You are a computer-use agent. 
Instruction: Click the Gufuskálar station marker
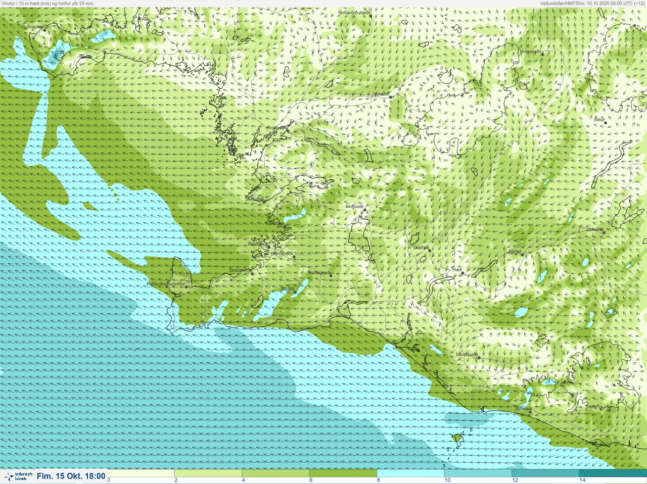[44, 30]
